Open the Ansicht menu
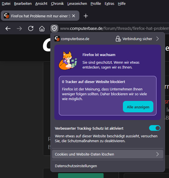169x178 pixels. pyautogui.click(x=41, y=4)
